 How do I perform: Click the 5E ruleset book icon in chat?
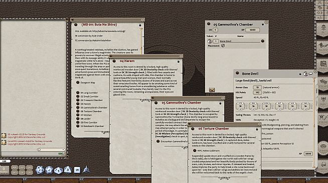pos(4,135)
